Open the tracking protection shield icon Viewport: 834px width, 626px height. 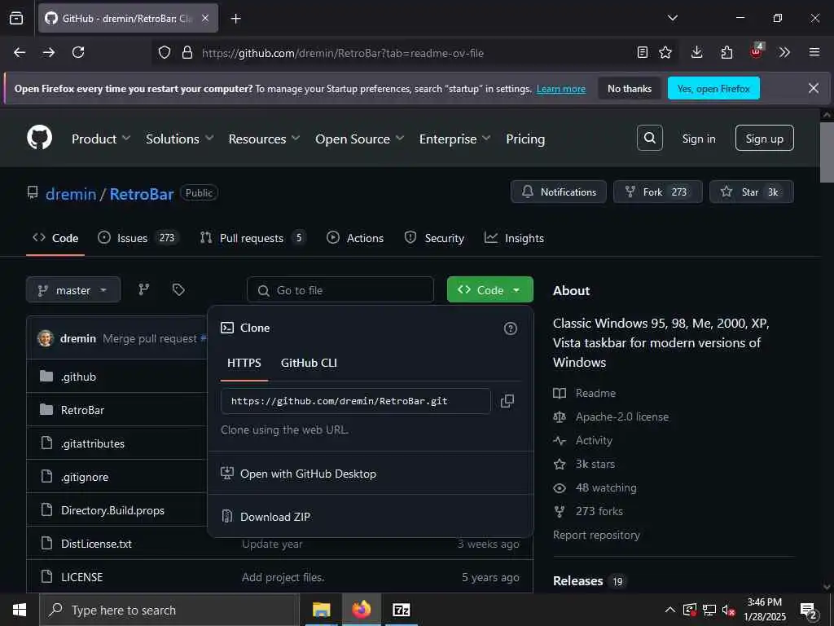[x=165, y=52]
